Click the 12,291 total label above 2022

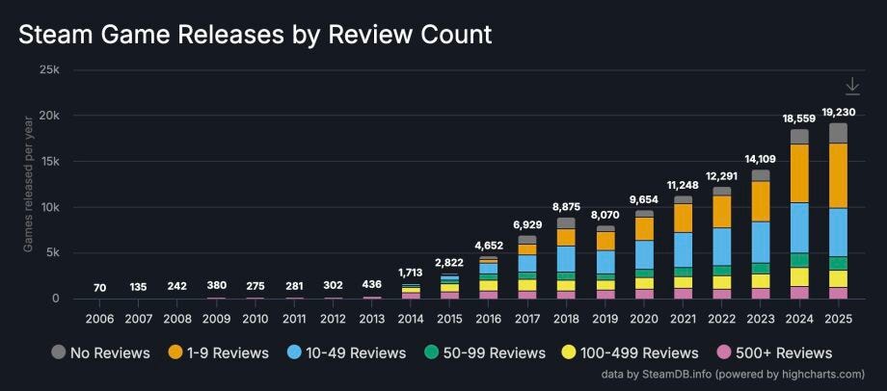tap(722, 176)
